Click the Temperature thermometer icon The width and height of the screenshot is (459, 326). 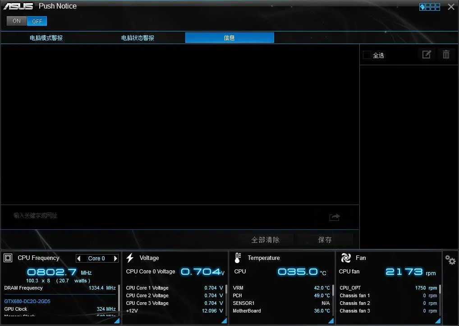point(238,258)
